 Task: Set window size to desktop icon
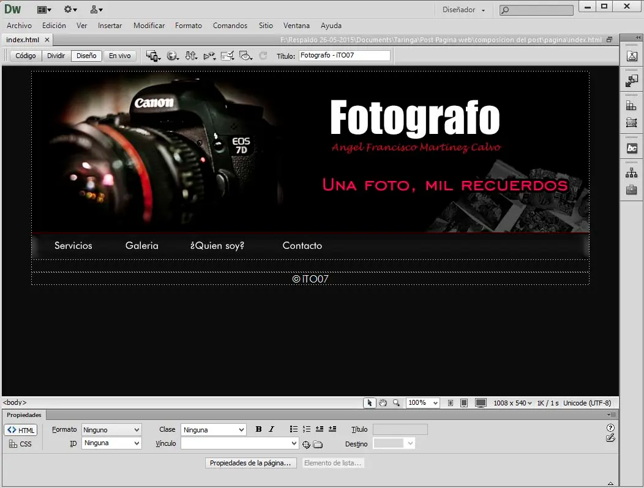(x=481, y=403)
